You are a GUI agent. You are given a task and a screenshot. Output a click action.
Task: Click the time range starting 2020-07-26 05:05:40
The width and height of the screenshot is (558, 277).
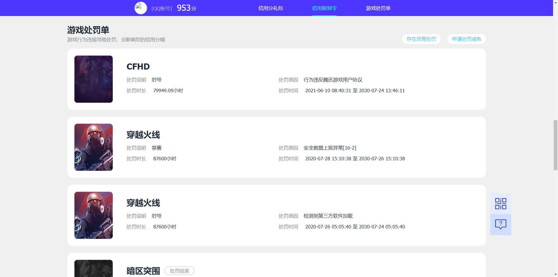point(355,227)
